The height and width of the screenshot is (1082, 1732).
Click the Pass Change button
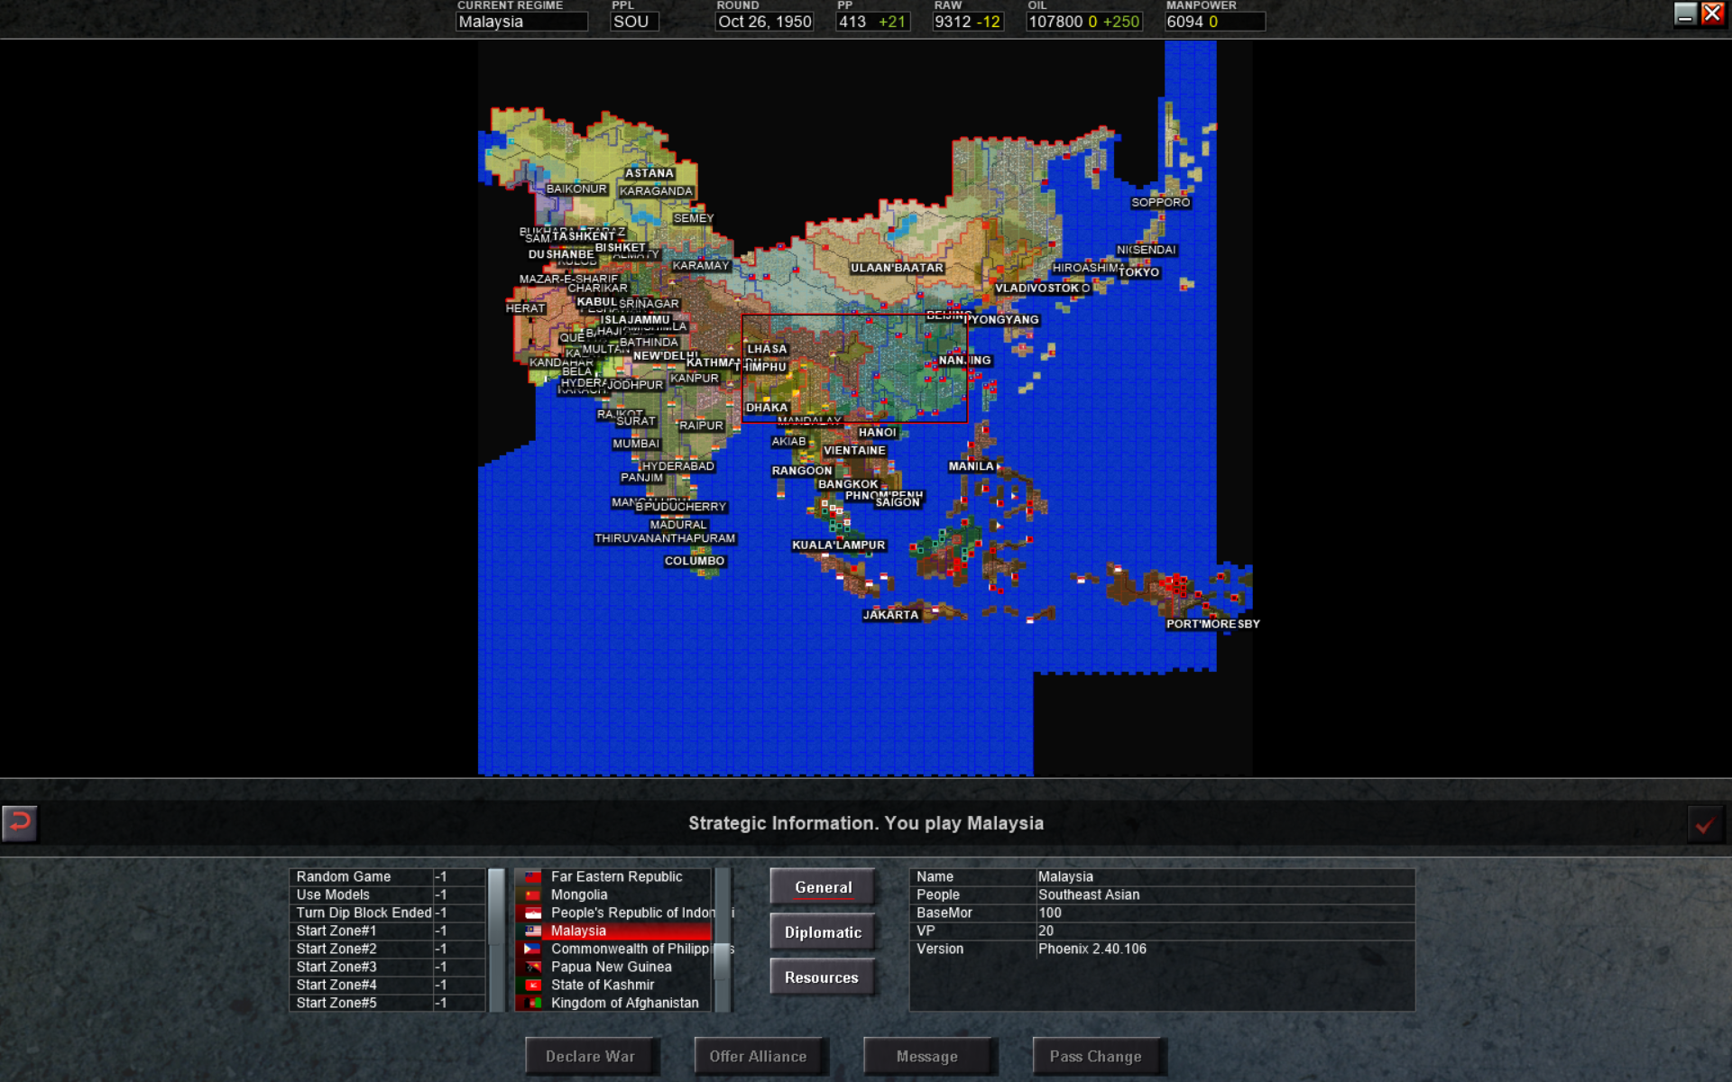pos(1096,1056)
